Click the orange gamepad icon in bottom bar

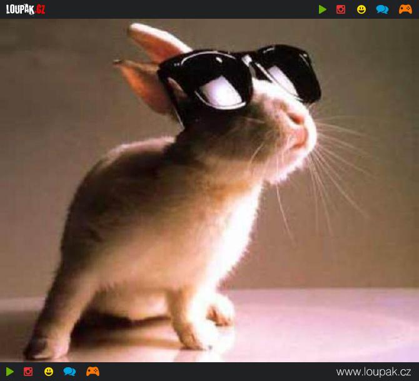93,372
